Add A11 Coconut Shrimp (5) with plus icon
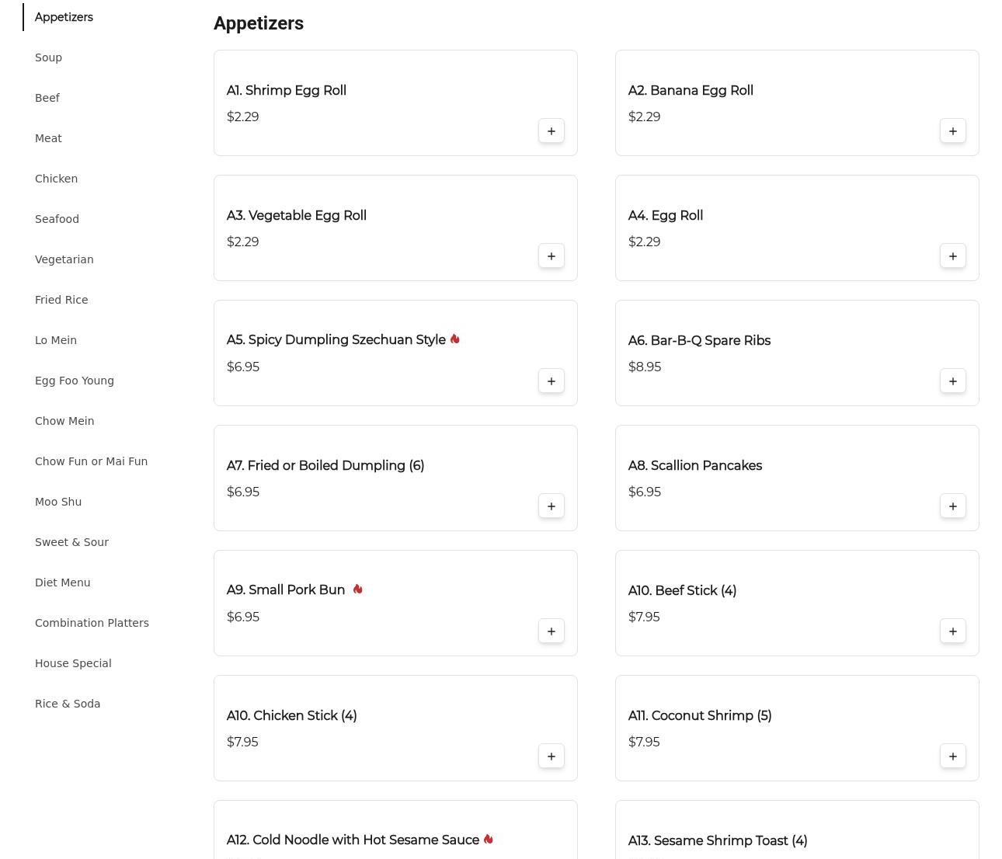1002x859 pixels. click(x=952, y=756)
